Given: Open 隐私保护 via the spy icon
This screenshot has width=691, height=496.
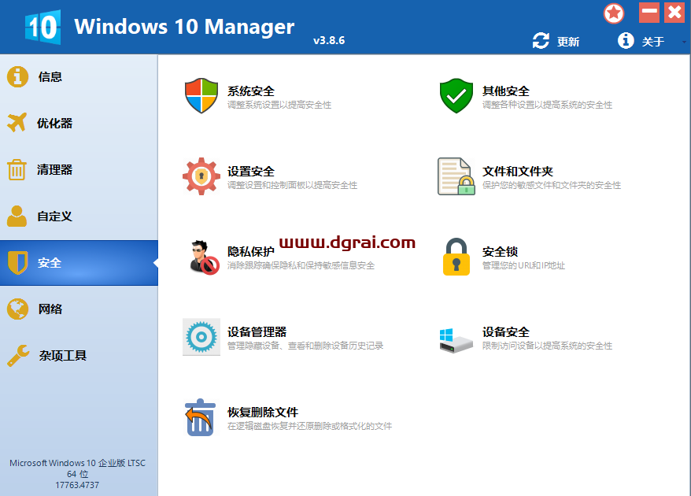Looking at the screenshot, I should coord(203,257).
